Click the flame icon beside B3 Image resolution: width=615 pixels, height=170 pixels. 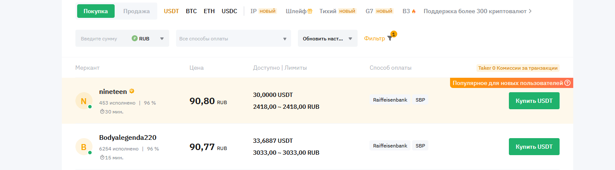click(413, 11)
